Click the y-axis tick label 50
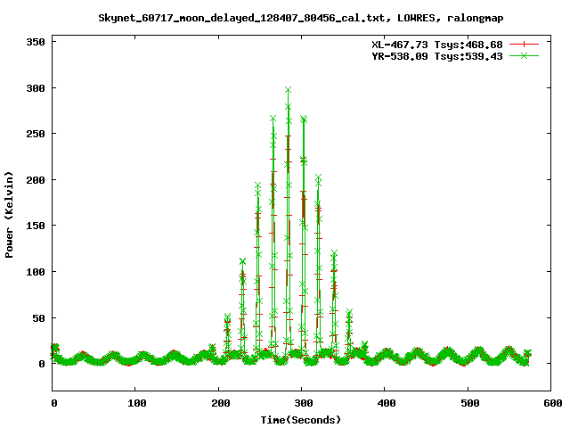The height and width of the screenshot is (428, 570). click(39, 318)
